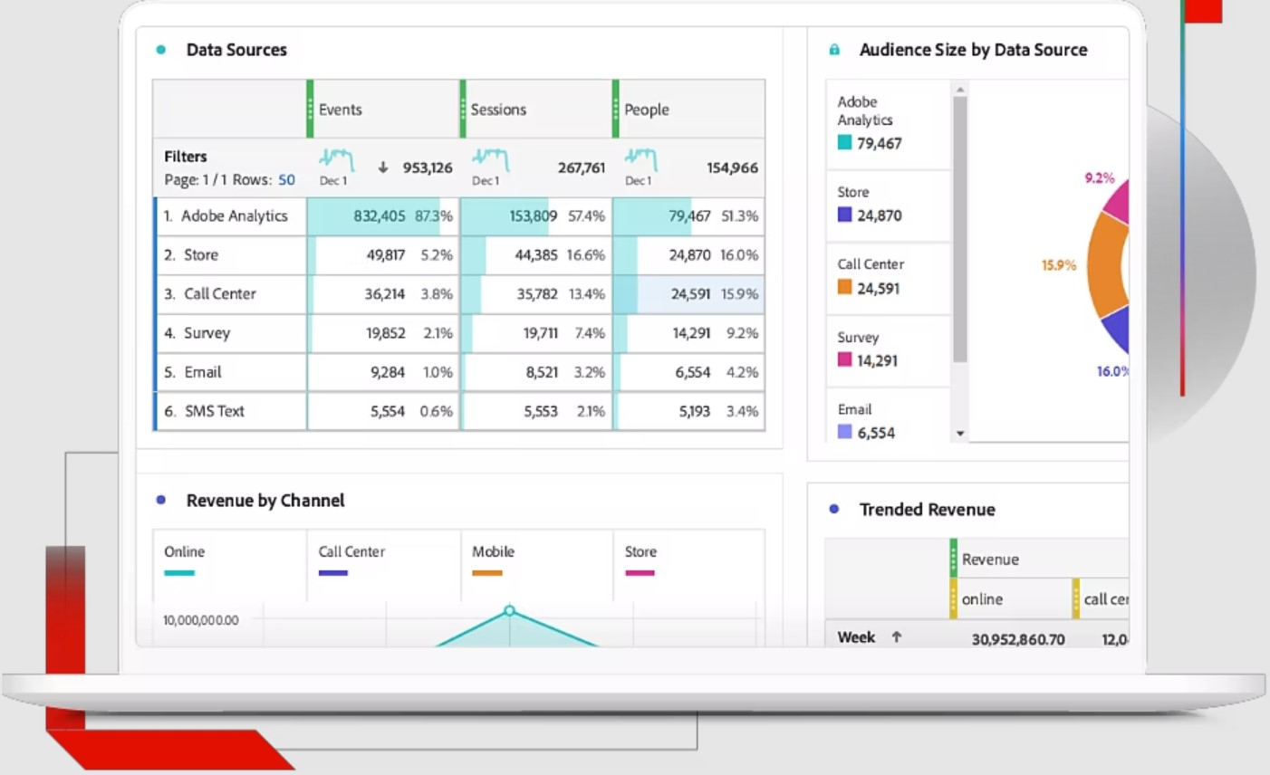Open the Events column options handle
Image resolution: width=1270 pixels, height=775 pixels.
(x=309, y=109)
